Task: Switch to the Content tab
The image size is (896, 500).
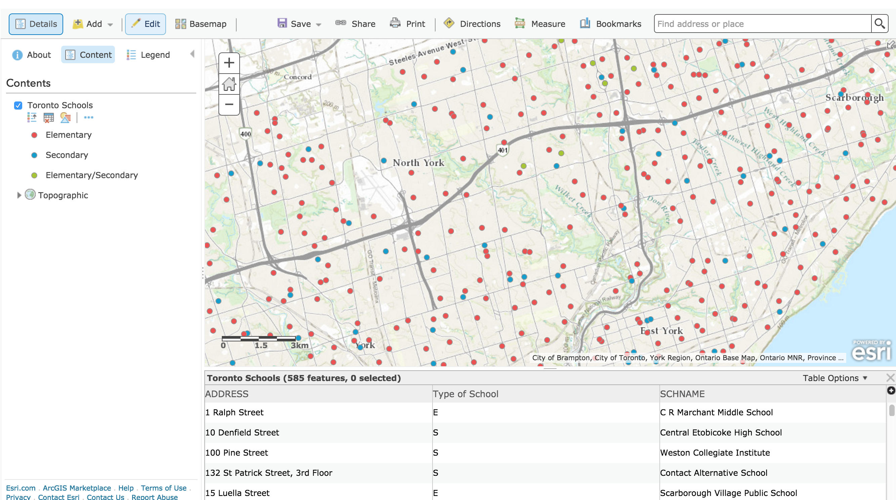Action: pos(88,54)
